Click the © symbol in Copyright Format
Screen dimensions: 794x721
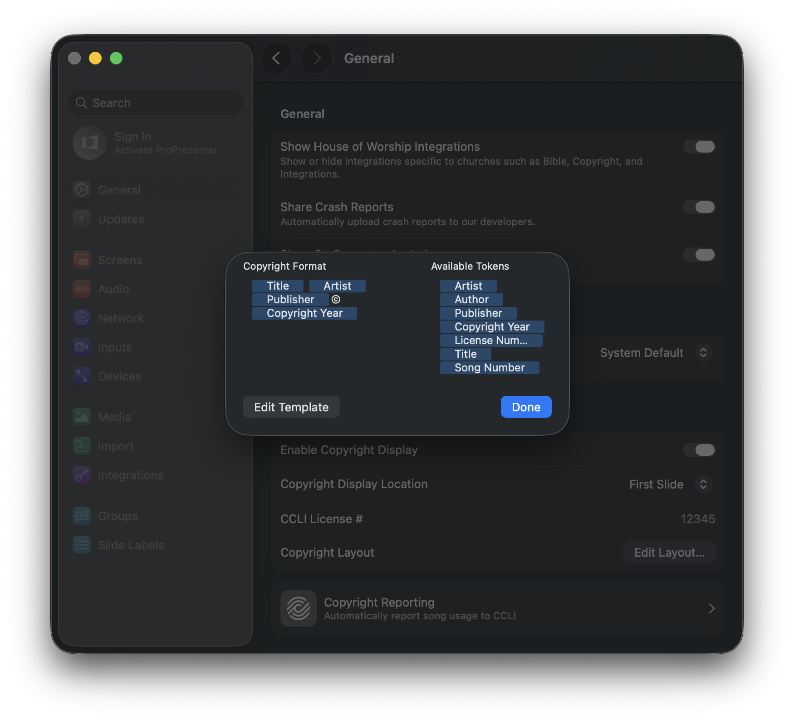coord(336,300)
